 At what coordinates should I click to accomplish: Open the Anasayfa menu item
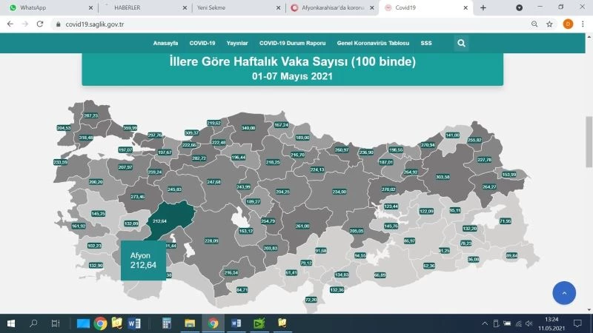[x=165, y=44]
